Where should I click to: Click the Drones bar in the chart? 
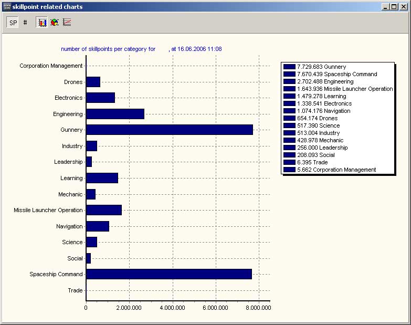pos(93,82)
